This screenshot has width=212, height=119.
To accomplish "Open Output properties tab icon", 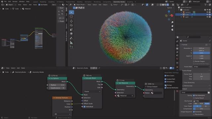I will [177, 49].
